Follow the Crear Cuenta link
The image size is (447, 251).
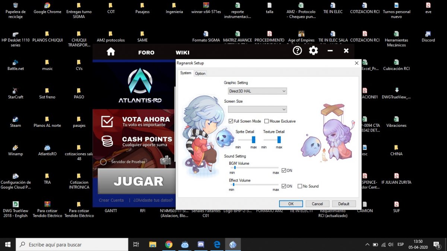(x=111, y=200)
